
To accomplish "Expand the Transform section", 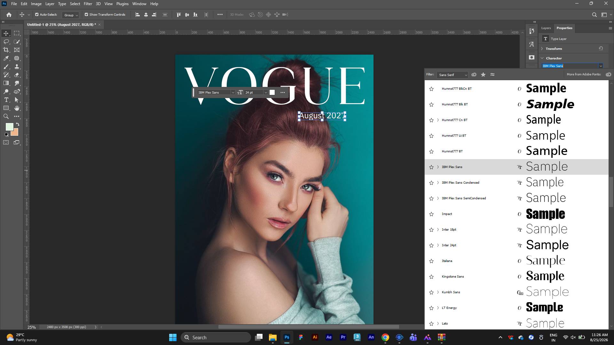I will tap(542, 49).
